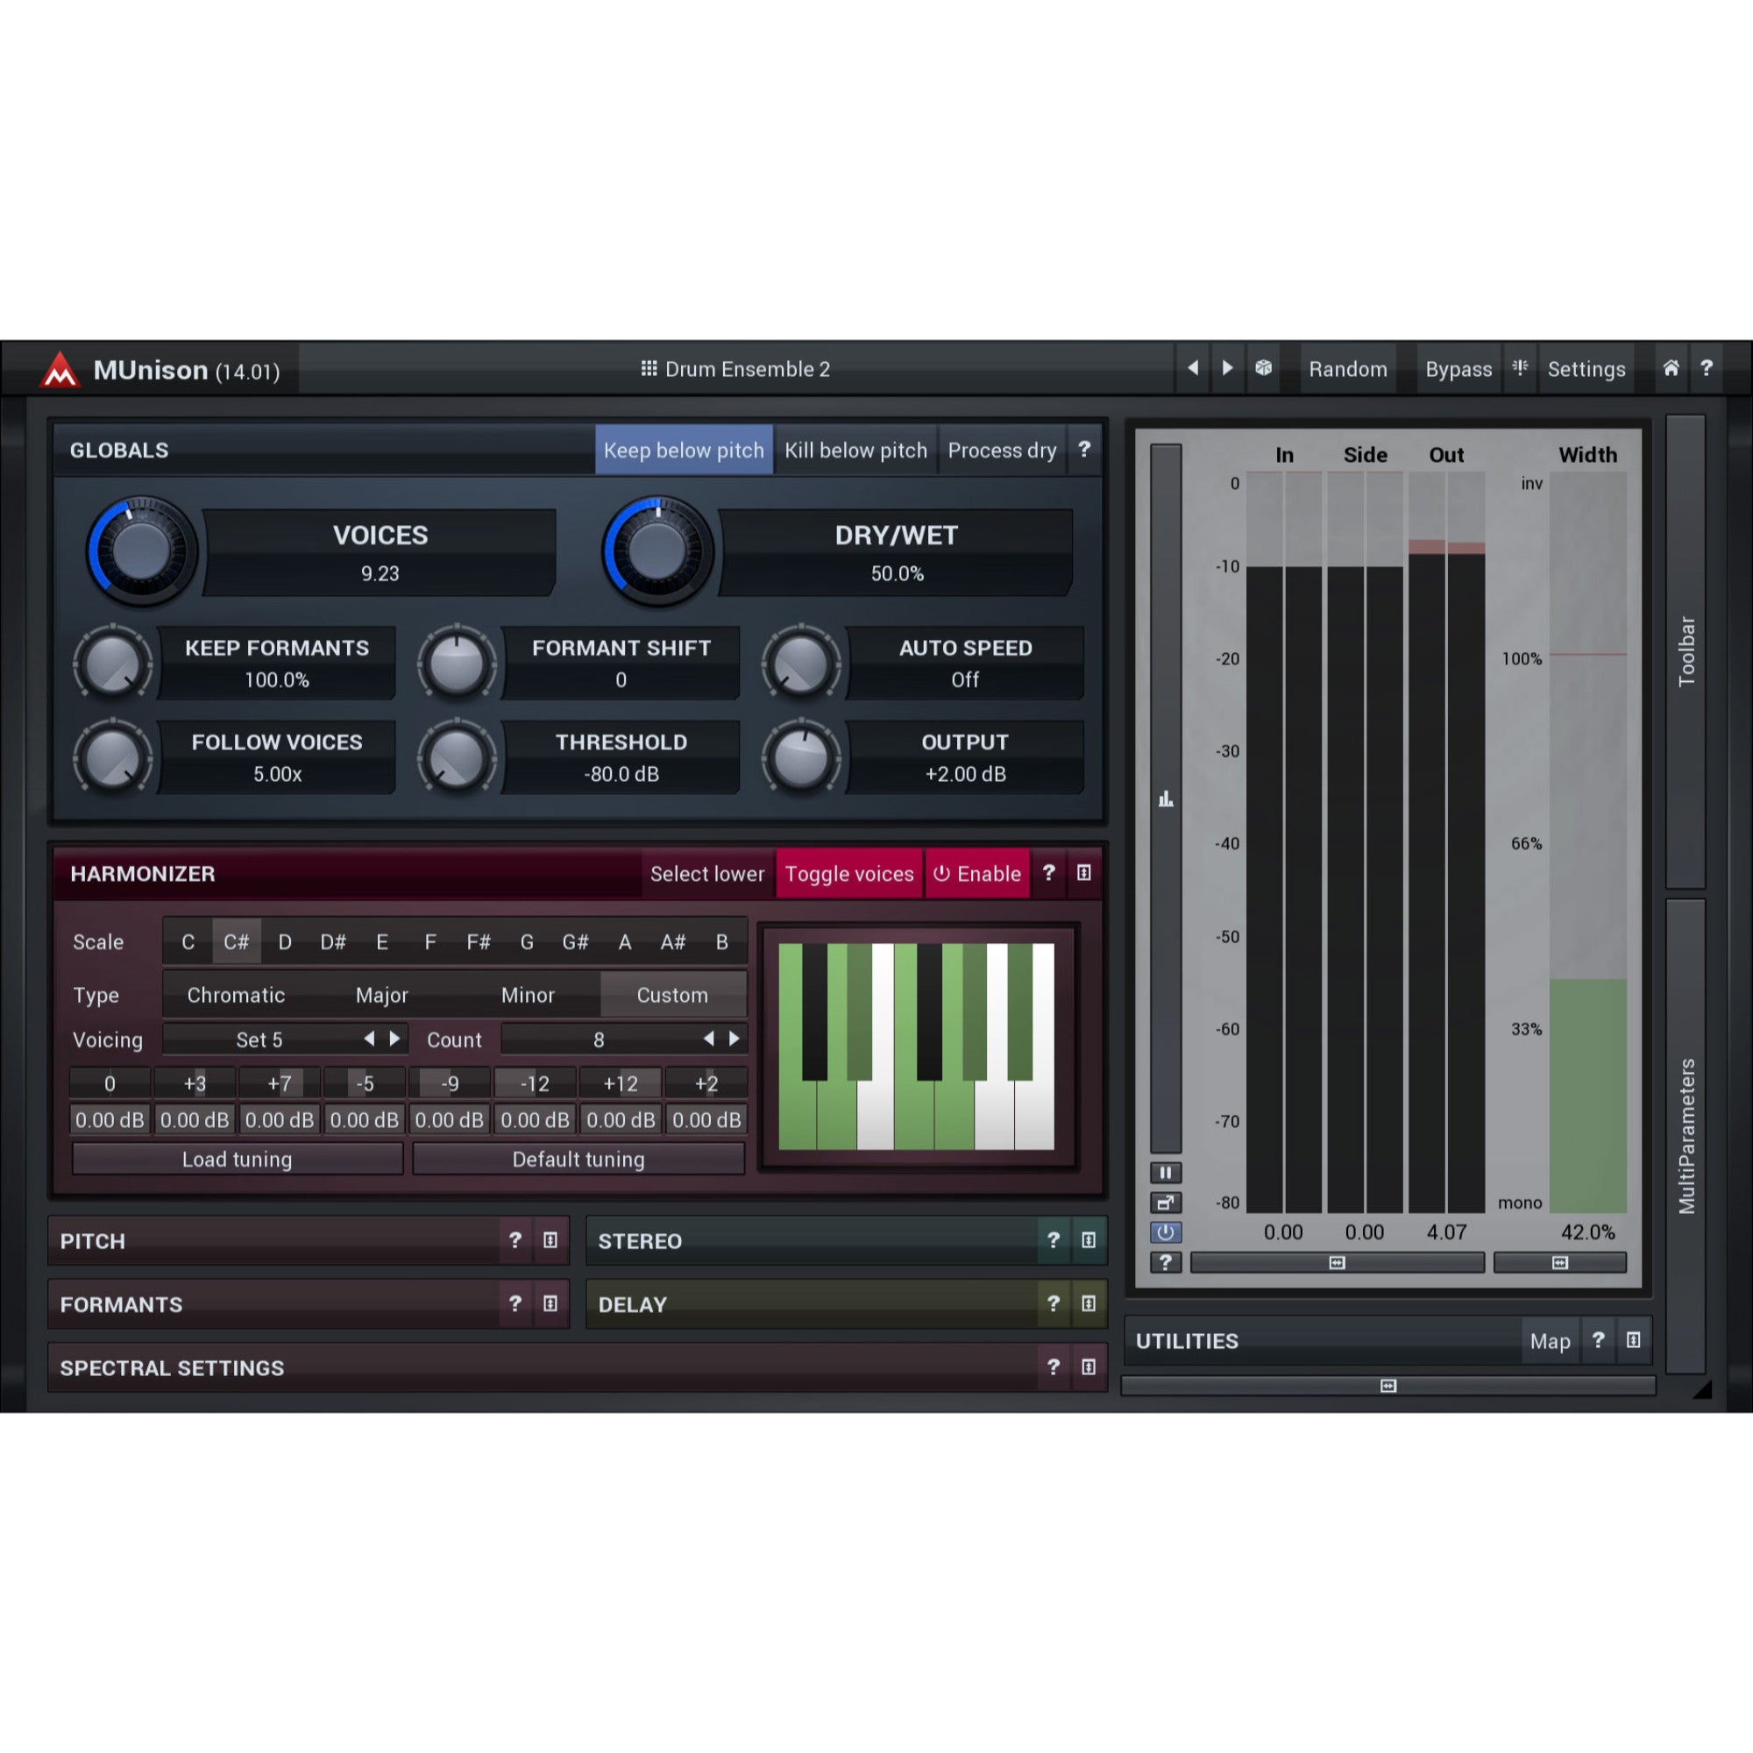Open the plugin Settings
Screen dimensions: 1753x1753
tap(1586, 369)
